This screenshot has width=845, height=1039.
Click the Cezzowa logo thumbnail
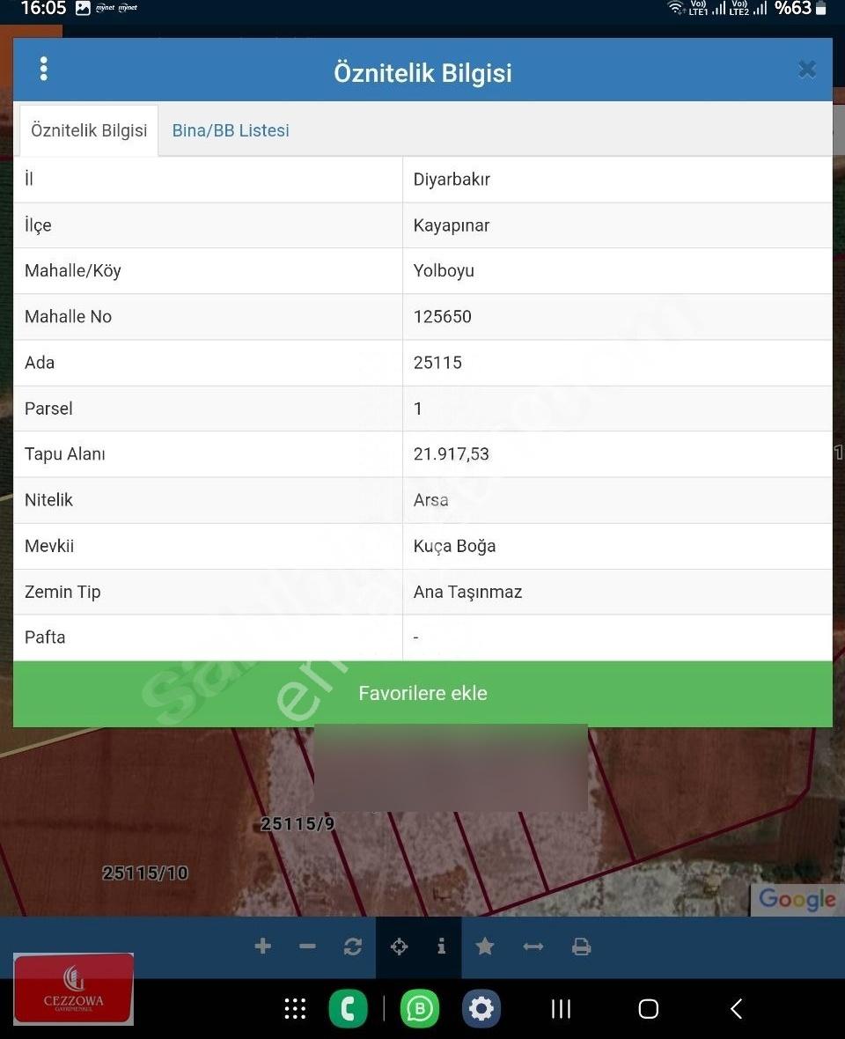pos(74,989)
